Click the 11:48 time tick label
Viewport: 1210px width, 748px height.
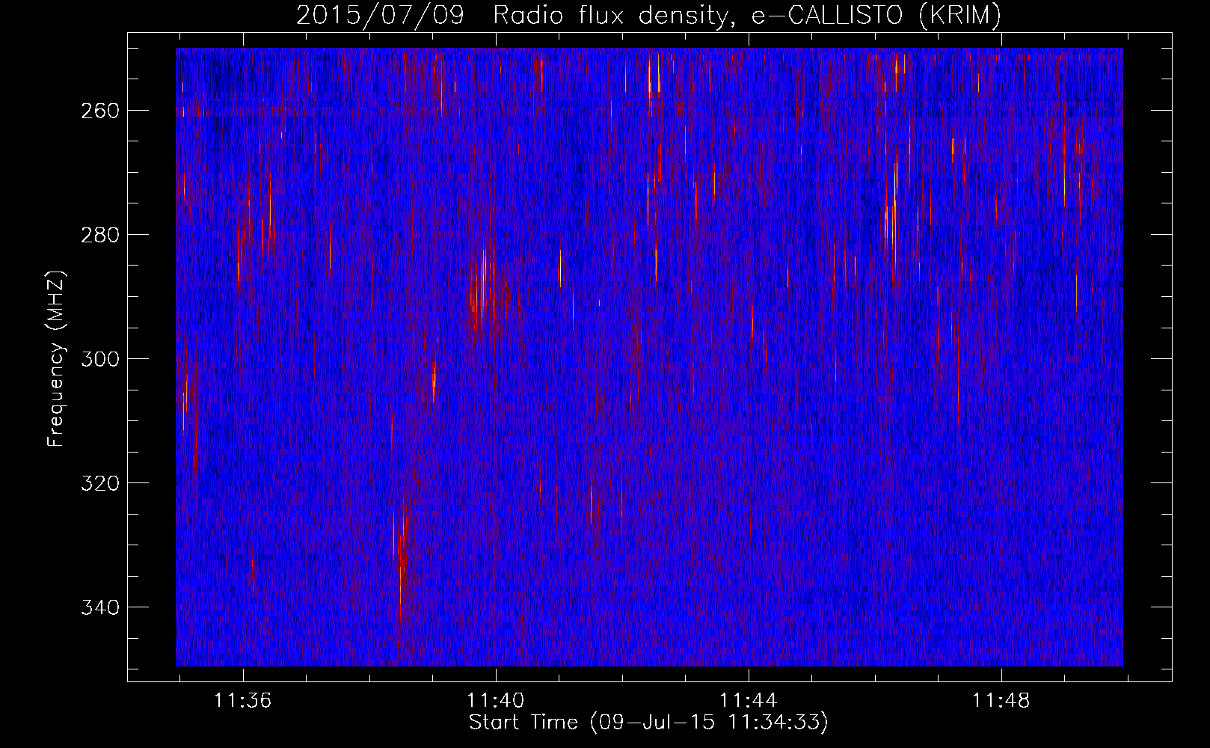click(1001, 701)
